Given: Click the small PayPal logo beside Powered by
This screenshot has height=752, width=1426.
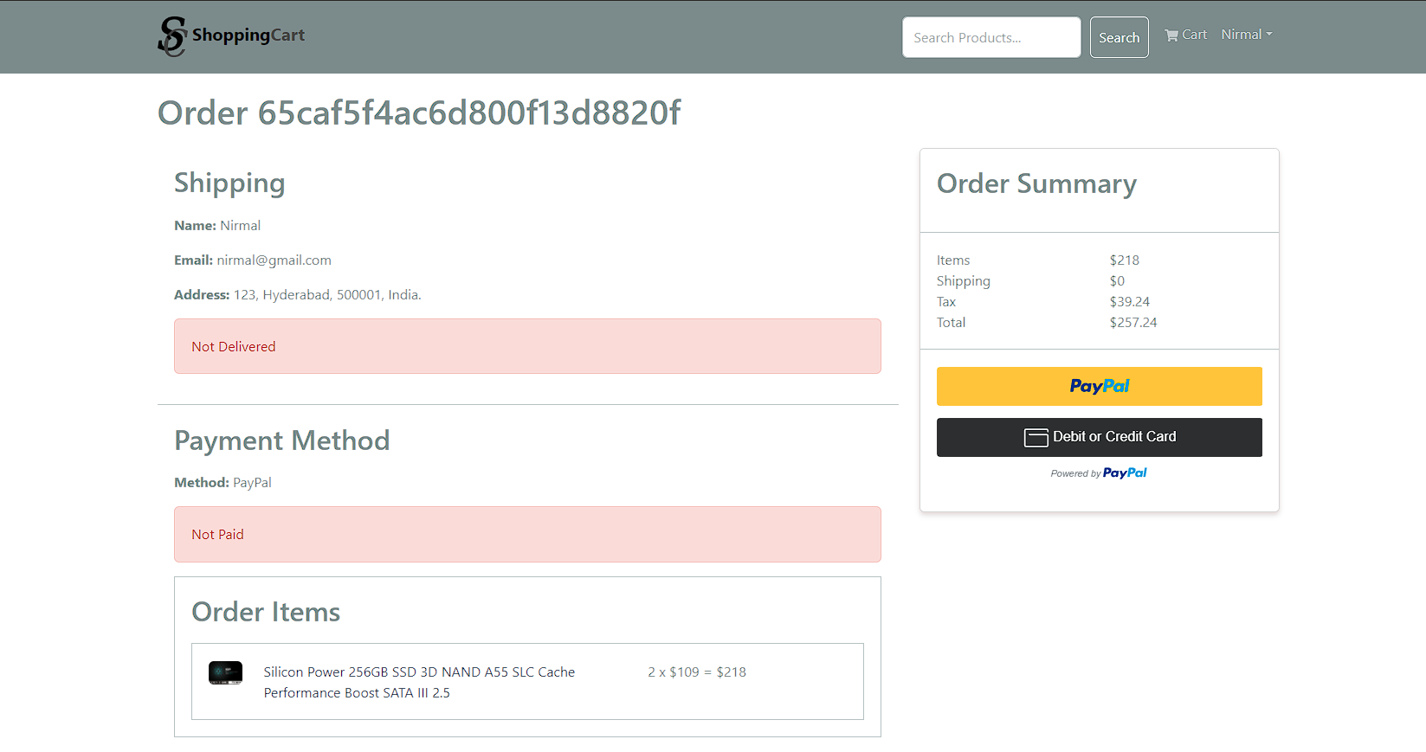Looking at the screenshot, I should point(1124,473).
